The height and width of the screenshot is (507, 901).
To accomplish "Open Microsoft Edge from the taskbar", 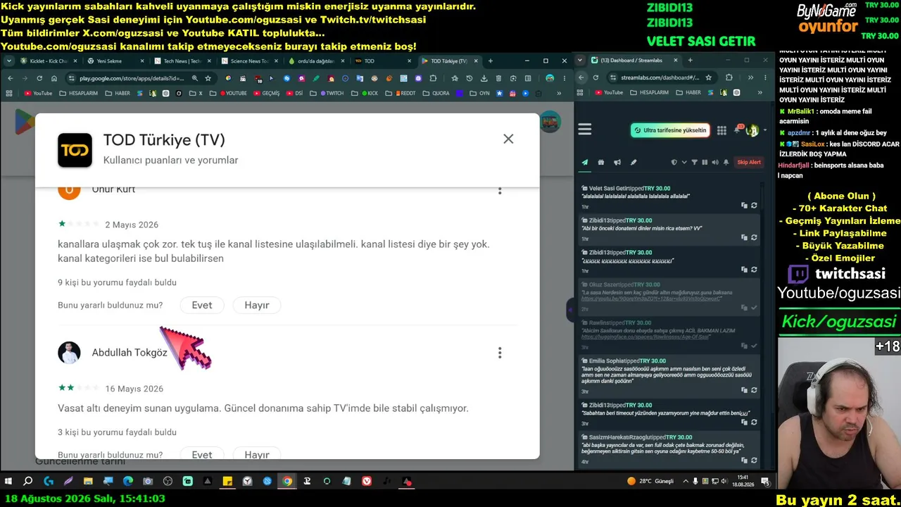I will (x=127, y=482).
